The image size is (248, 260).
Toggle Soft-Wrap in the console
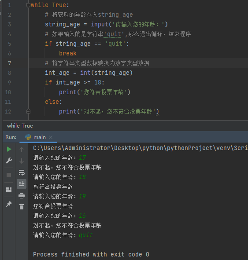(22, 172)
